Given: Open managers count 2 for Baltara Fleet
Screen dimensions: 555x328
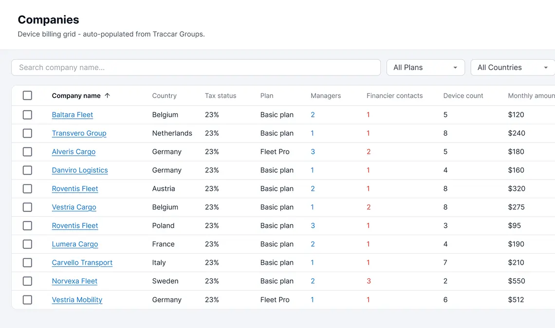Looking at the screenshot, I should pyautogui.click(x=313, y=115).
